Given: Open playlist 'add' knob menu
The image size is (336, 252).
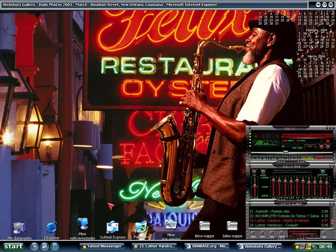Looking at the screenshot, I should tap(253, 233).
